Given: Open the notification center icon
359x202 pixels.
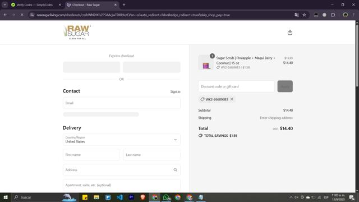Looking at the screenshot, I should click(x=352, y=197).
